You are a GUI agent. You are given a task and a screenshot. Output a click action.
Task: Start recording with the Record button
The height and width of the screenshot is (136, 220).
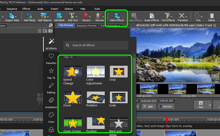86,17
